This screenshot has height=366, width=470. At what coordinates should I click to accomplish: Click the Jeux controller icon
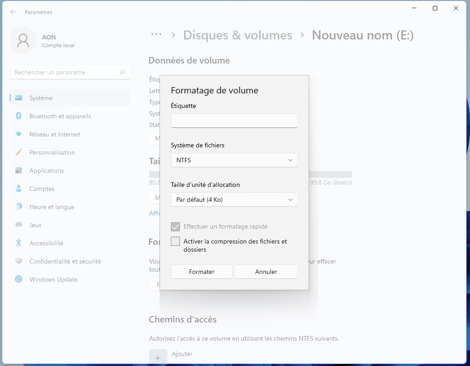point(19,225)
